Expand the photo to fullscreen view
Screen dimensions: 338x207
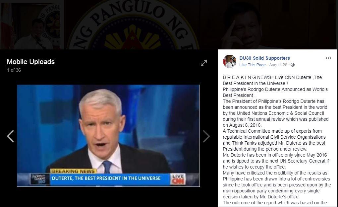point(204,63)
